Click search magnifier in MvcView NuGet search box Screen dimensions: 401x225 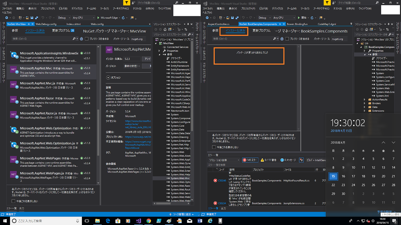(x=74, y=39)
